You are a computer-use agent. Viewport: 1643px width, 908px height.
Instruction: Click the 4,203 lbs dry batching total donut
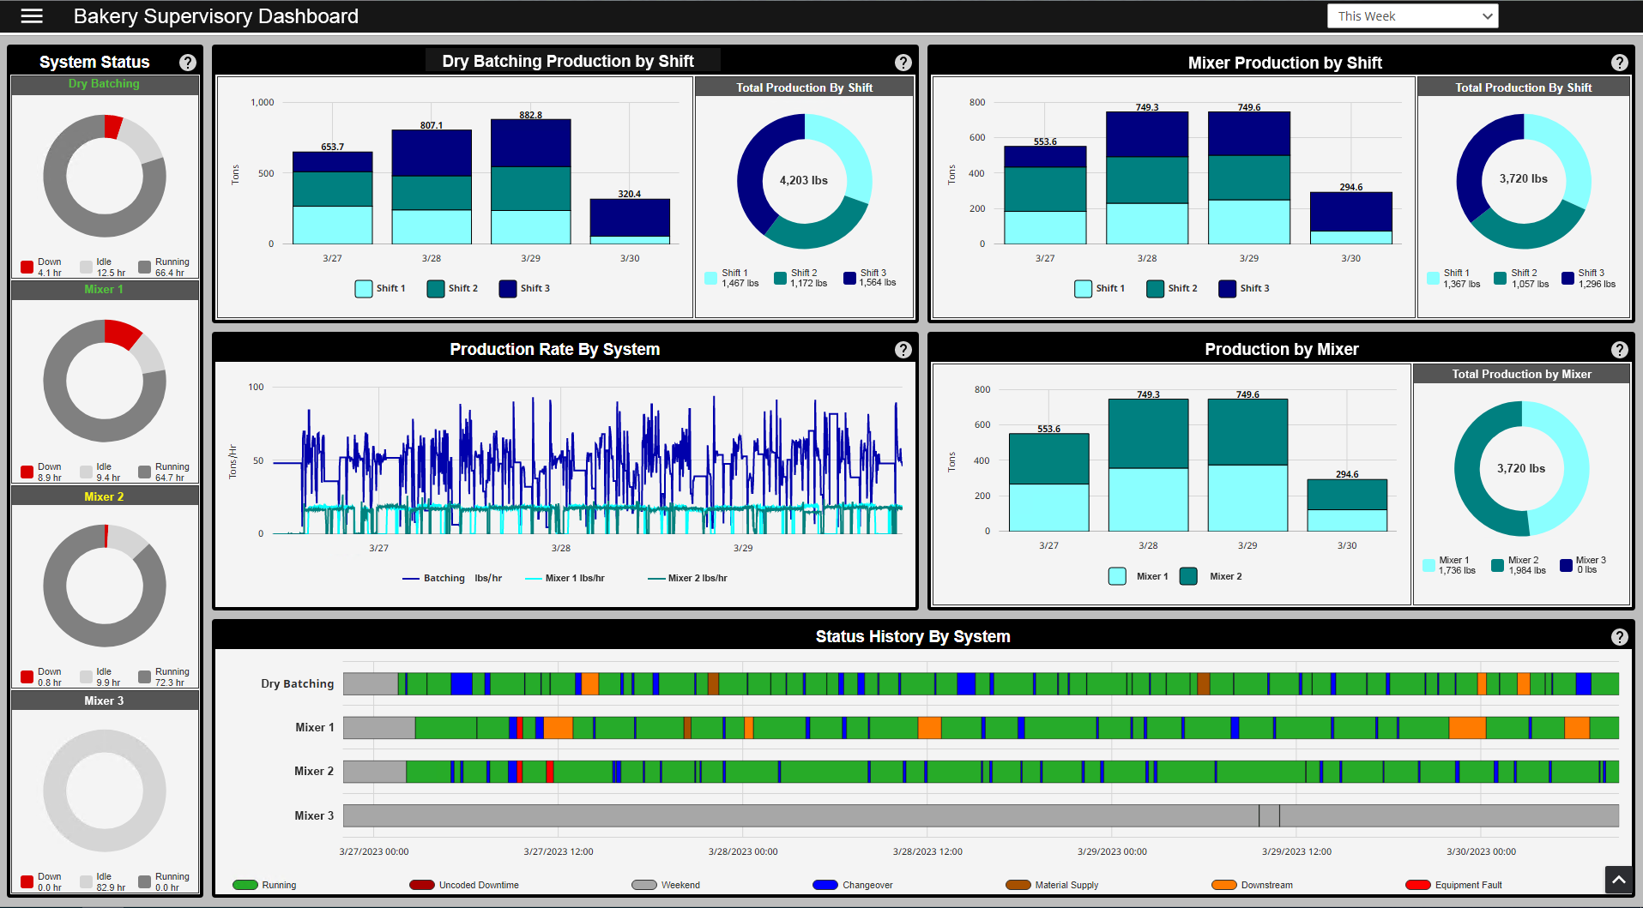point(805,181)
